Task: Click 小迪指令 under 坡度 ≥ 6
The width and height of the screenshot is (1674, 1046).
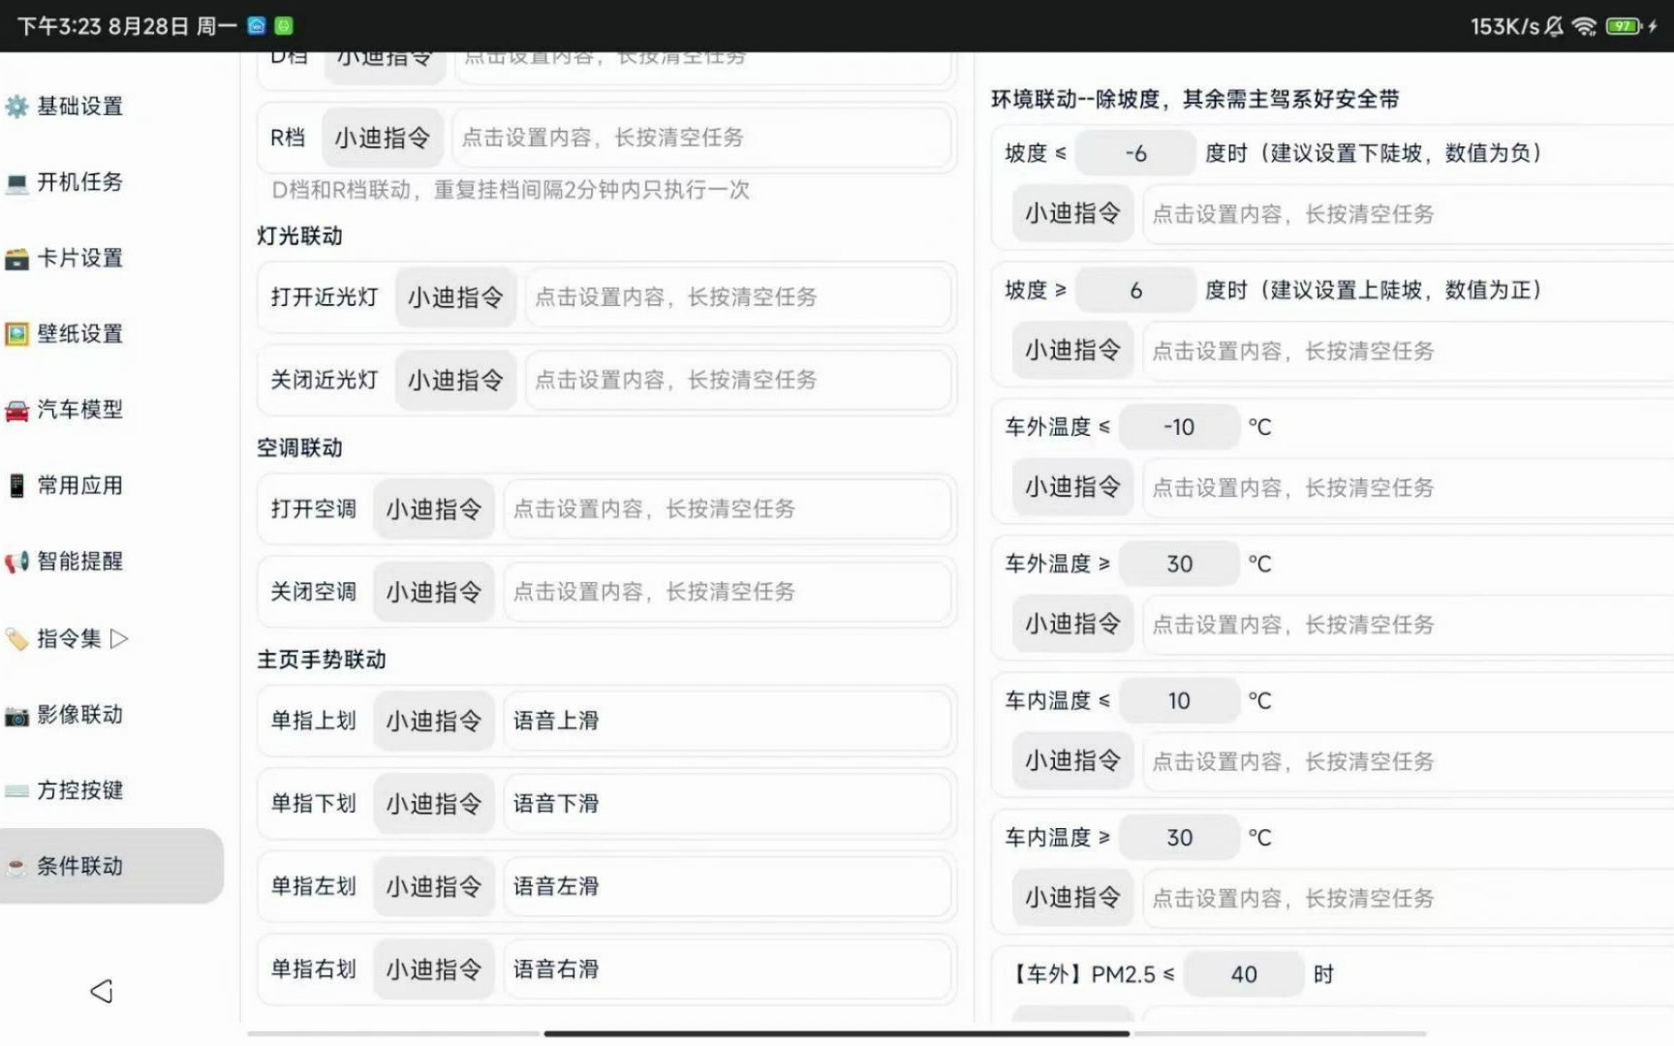Action: tap(1073, 351)
